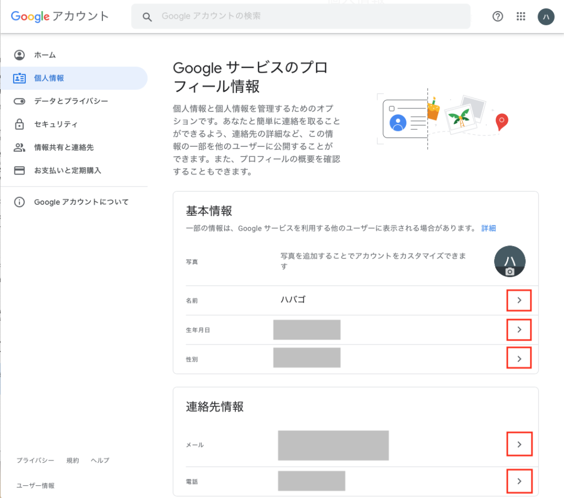Open 規約 footer link
Screen dimensions: 564x498
pos(73,460)
